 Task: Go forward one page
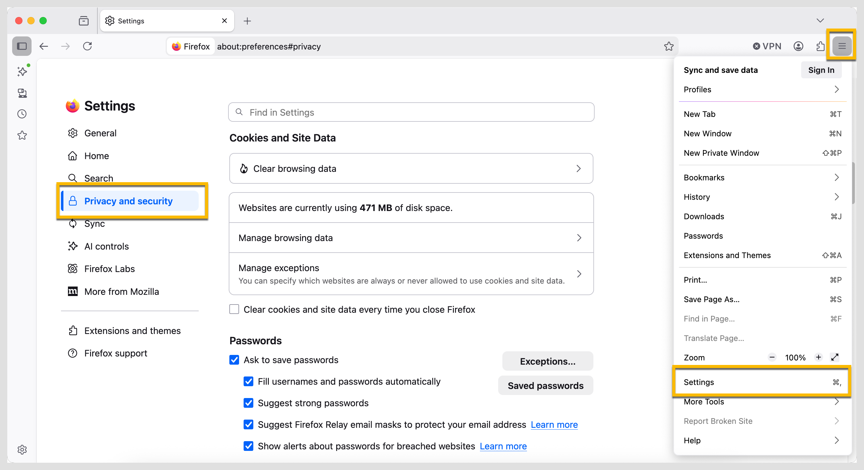(x=66, y=46)
